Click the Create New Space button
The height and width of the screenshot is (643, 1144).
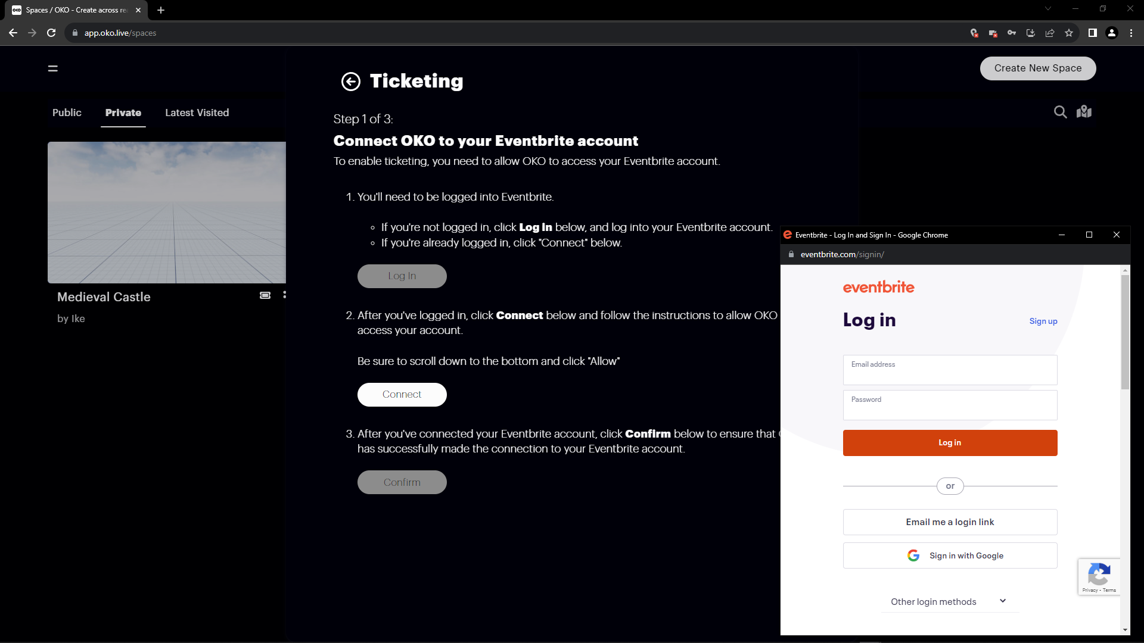click(1037, 68)
